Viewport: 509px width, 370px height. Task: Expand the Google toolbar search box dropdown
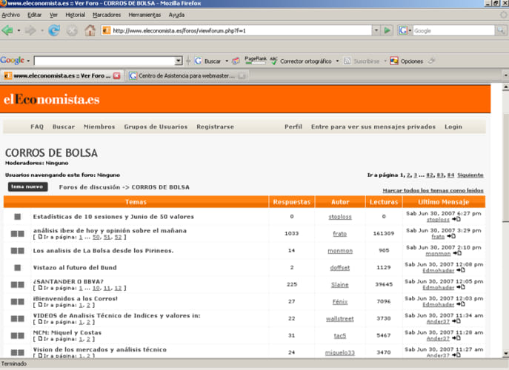tap(179, 61)
